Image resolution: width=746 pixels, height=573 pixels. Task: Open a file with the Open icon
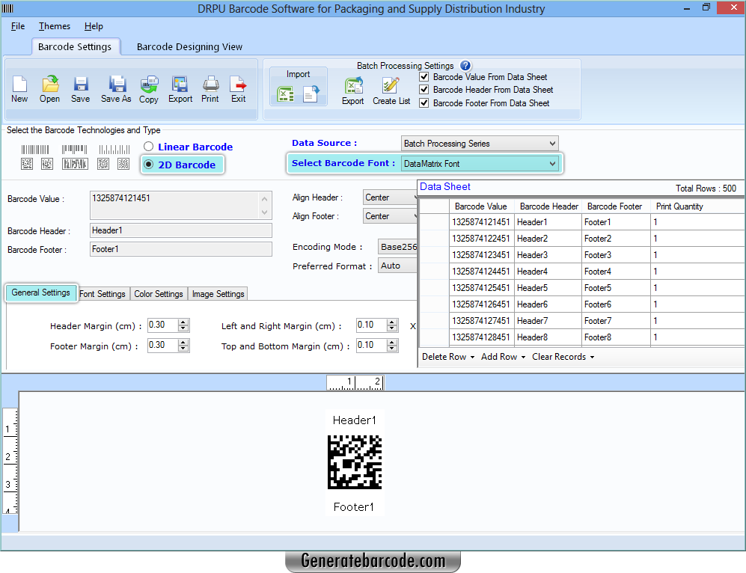[50, 85]
